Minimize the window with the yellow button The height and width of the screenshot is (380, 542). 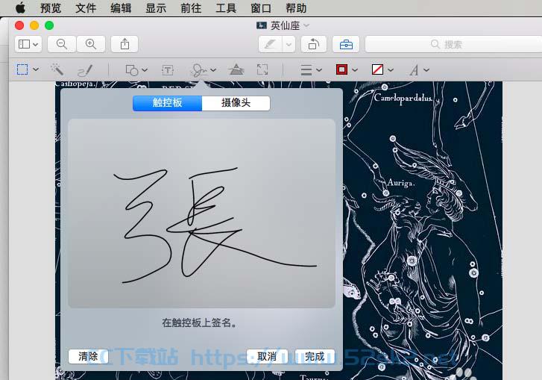tap(34, 25)
